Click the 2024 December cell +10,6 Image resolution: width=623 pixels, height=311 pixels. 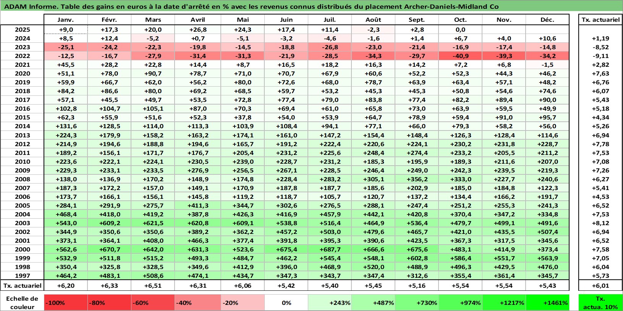(547, 39)
